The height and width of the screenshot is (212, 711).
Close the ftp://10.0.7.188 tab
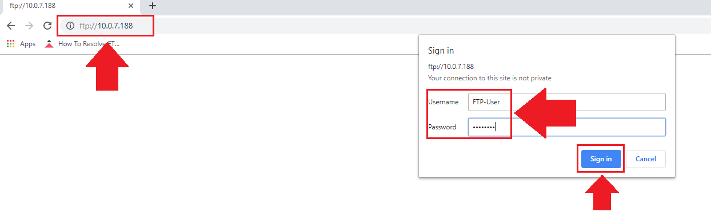131,6
